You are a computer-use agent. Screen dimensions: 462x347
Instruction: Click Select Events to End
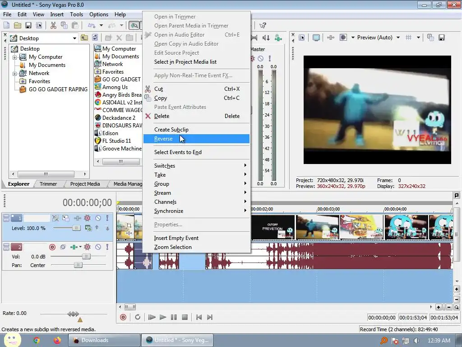(178, 152)
